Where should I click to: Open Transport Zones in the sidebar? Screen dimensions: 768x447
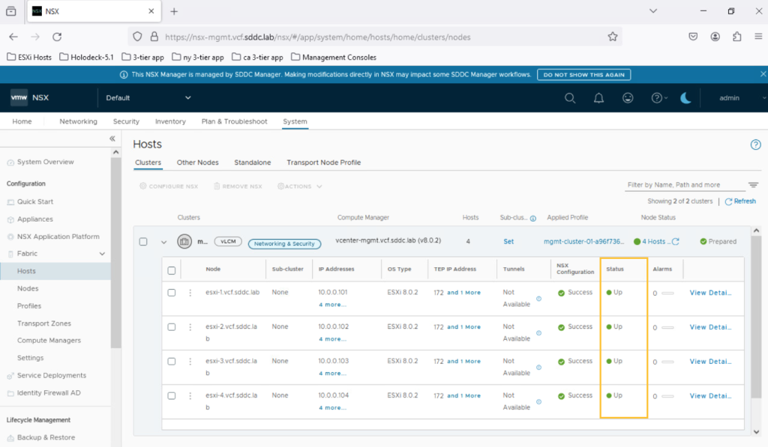(44, 323)
